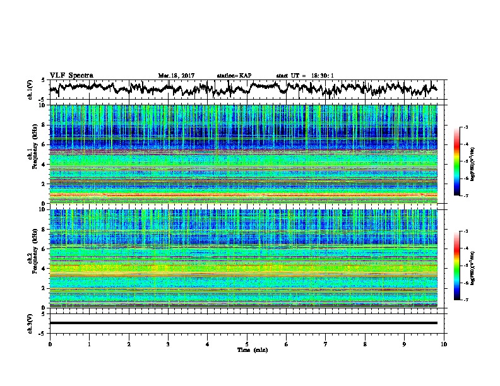
Task: Click the "1" tick on Time axis
Action: click(89, 344)
